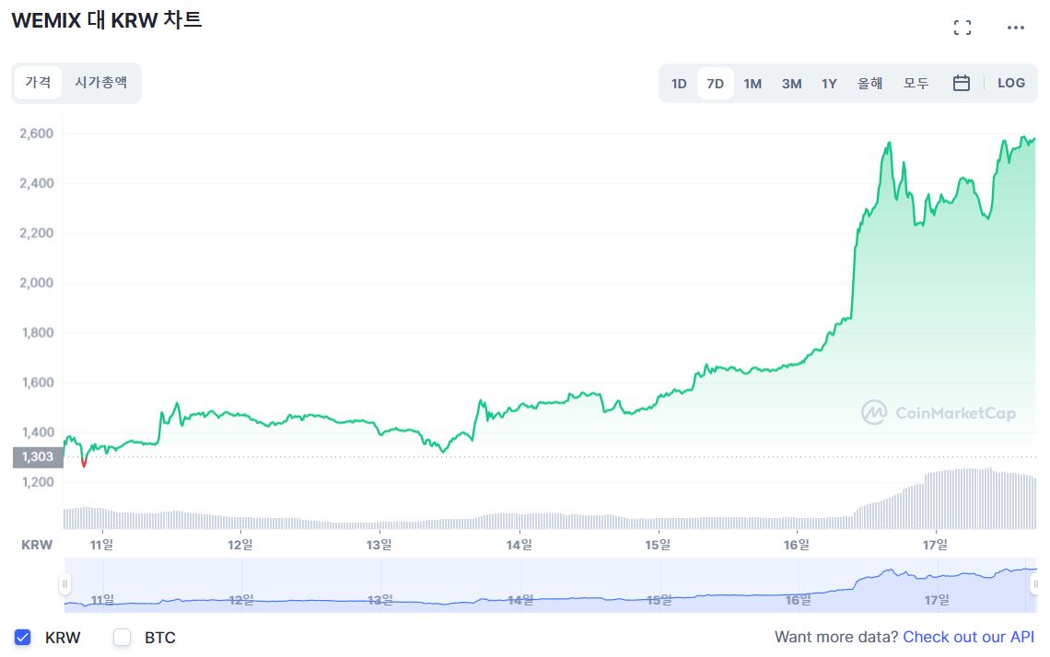Select the 모두 time range

[916, 84]
